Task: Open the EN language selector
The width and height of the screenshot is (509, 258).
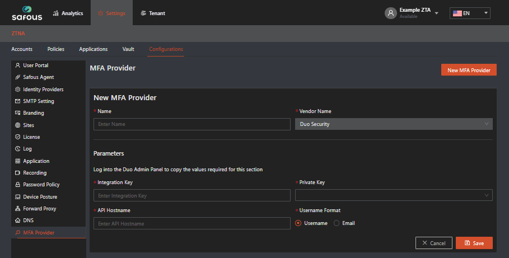Action: pyautogui.click(x=470, y=13)
